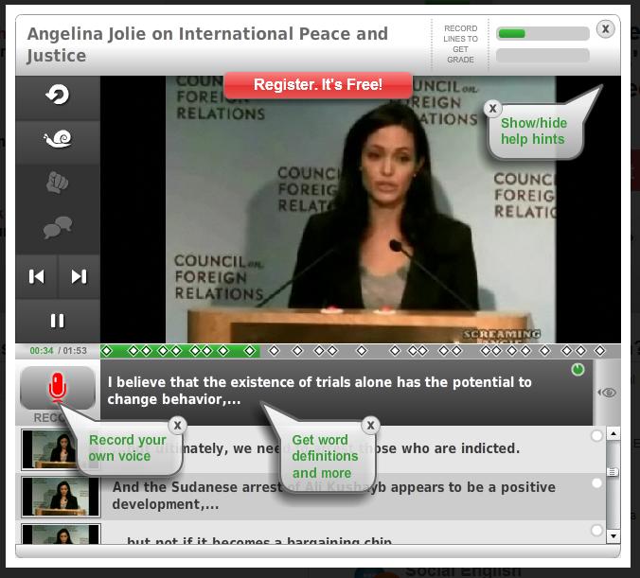The height and width of the screenshot is (578, 640).
Task: Enable slow playback with the snail icon
Action: (57, 139)
